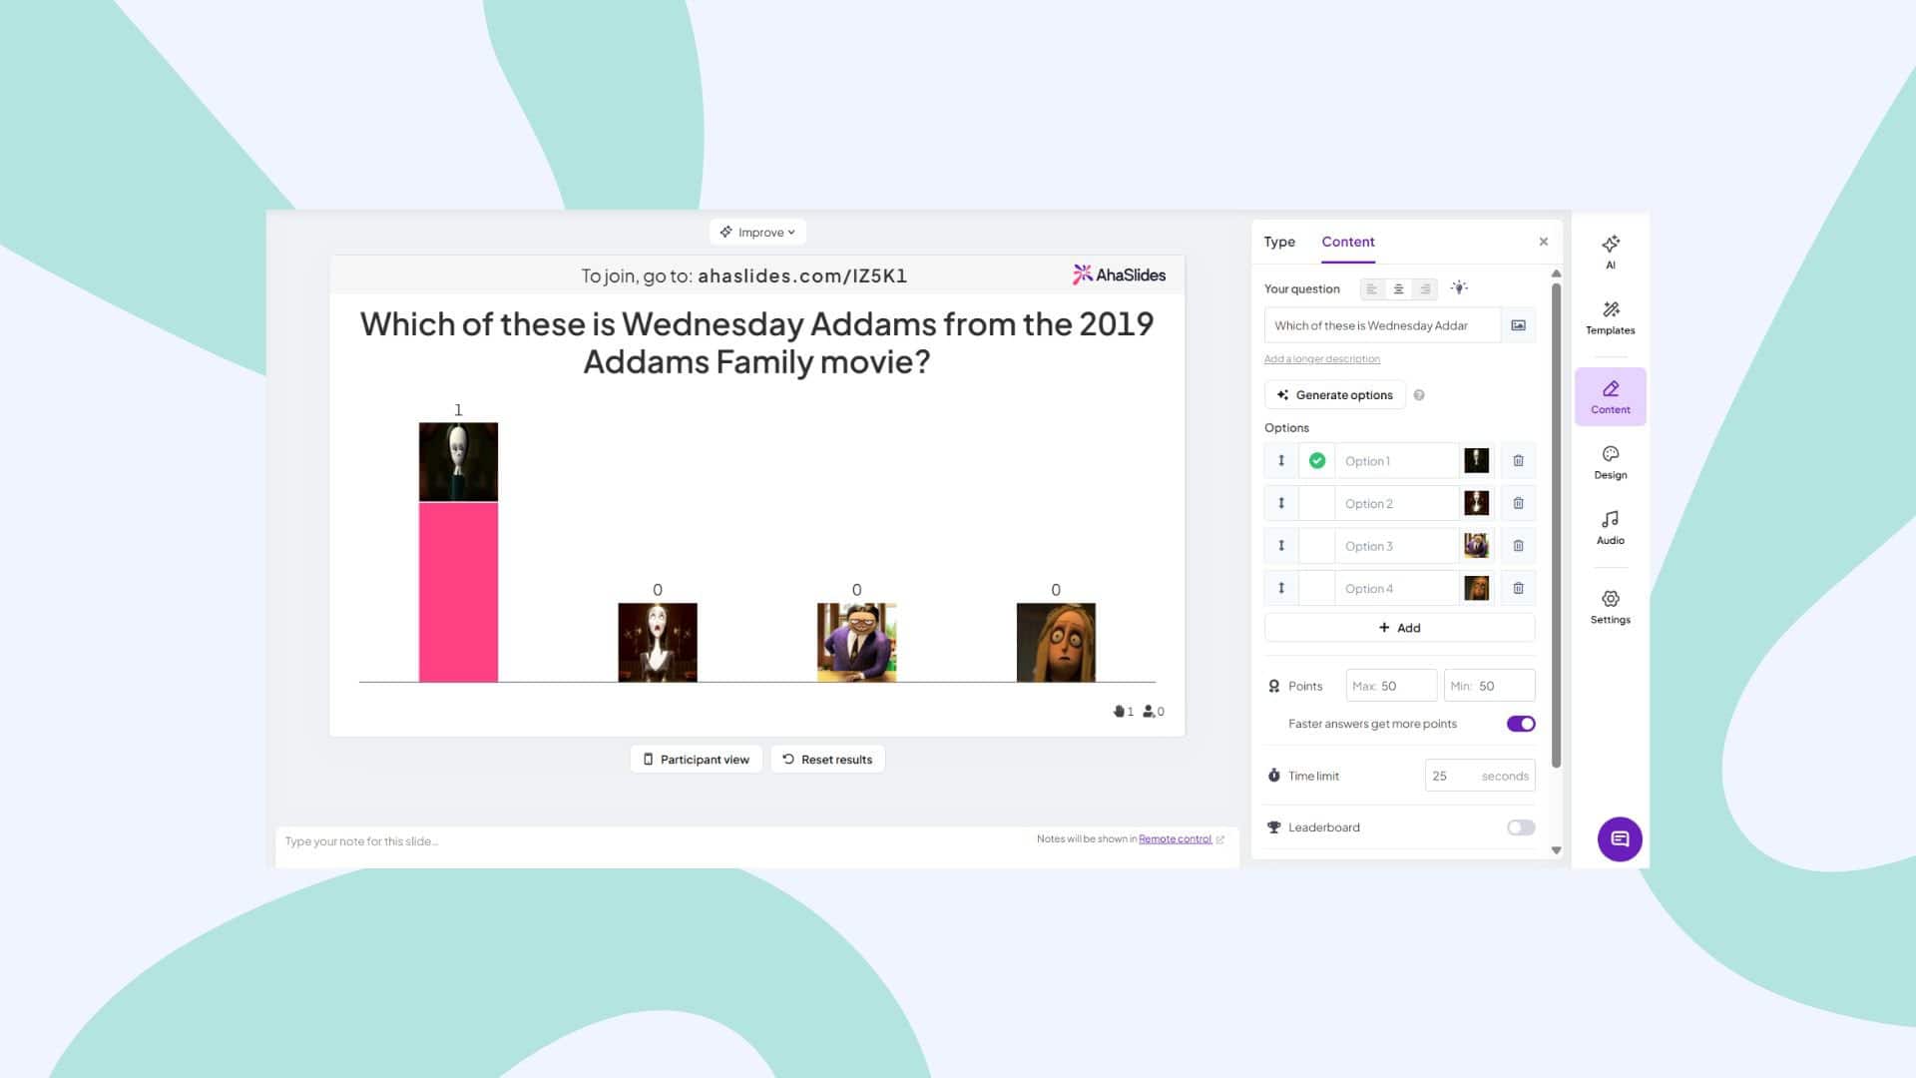Click the lightbulb hint icon
This screenshot has height=1078, width=1916.
coord(1459,288)
